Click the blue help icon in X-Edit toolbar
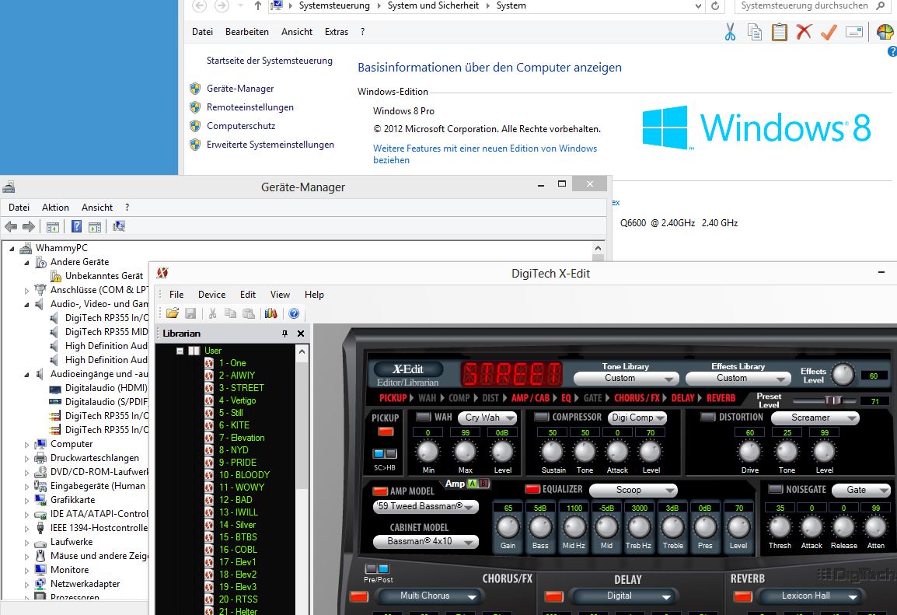Viewport: 897px width, 615px height. [294, 313]
